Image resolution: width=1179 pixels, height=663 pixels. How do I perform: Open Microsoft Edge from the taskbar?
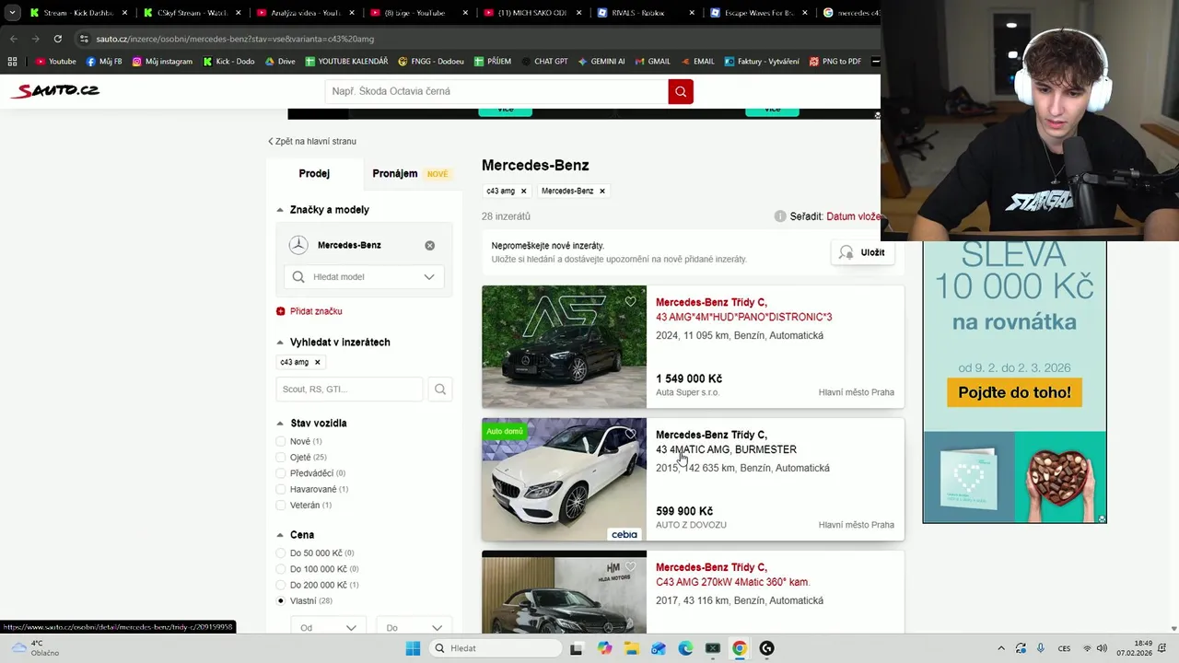[685, 648]
